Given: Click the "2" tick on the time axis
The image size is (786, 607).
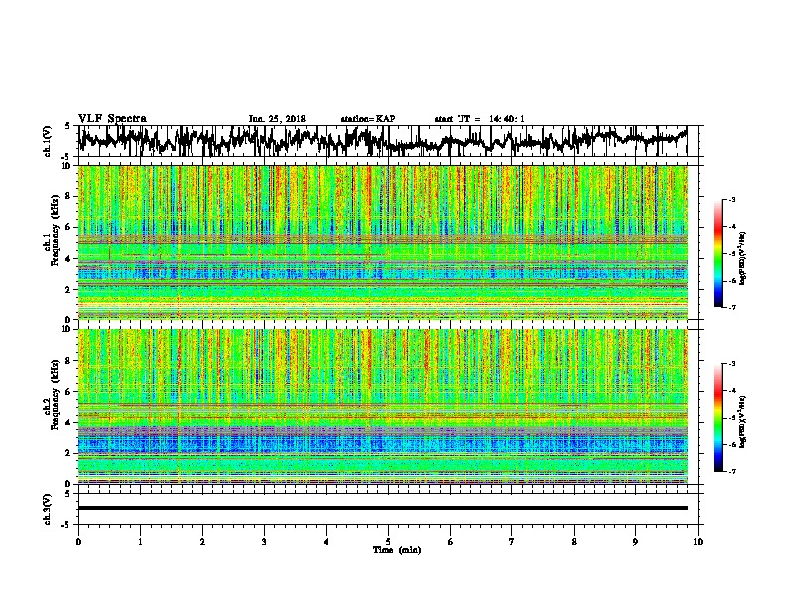Looking at the screenshot, I should pyautogui.click(x=202, y=542).
